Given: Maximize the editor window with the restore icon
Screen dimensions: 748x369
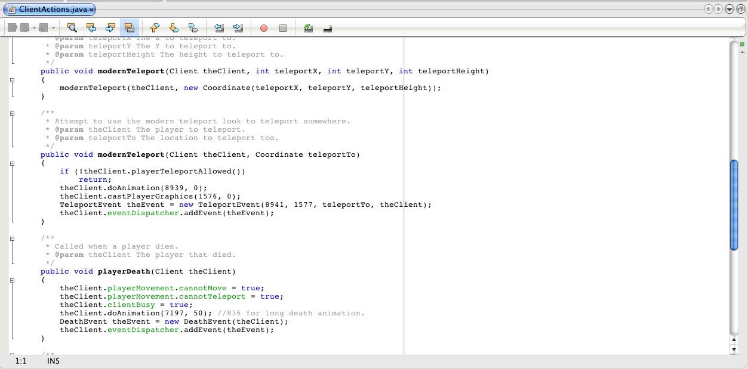Looking at the screenshot, I should tap(740, 9).
